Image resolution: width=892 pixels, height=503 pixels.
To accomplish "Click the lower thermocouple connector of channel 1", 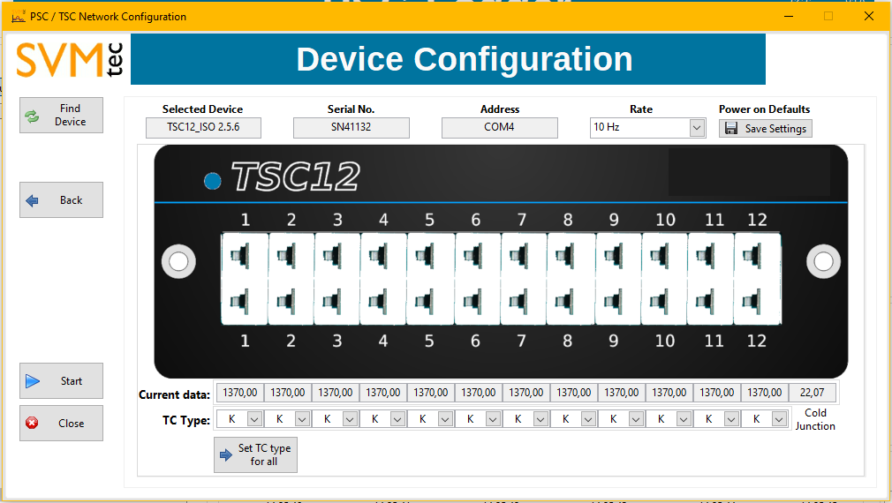I will tap(240, 301).
